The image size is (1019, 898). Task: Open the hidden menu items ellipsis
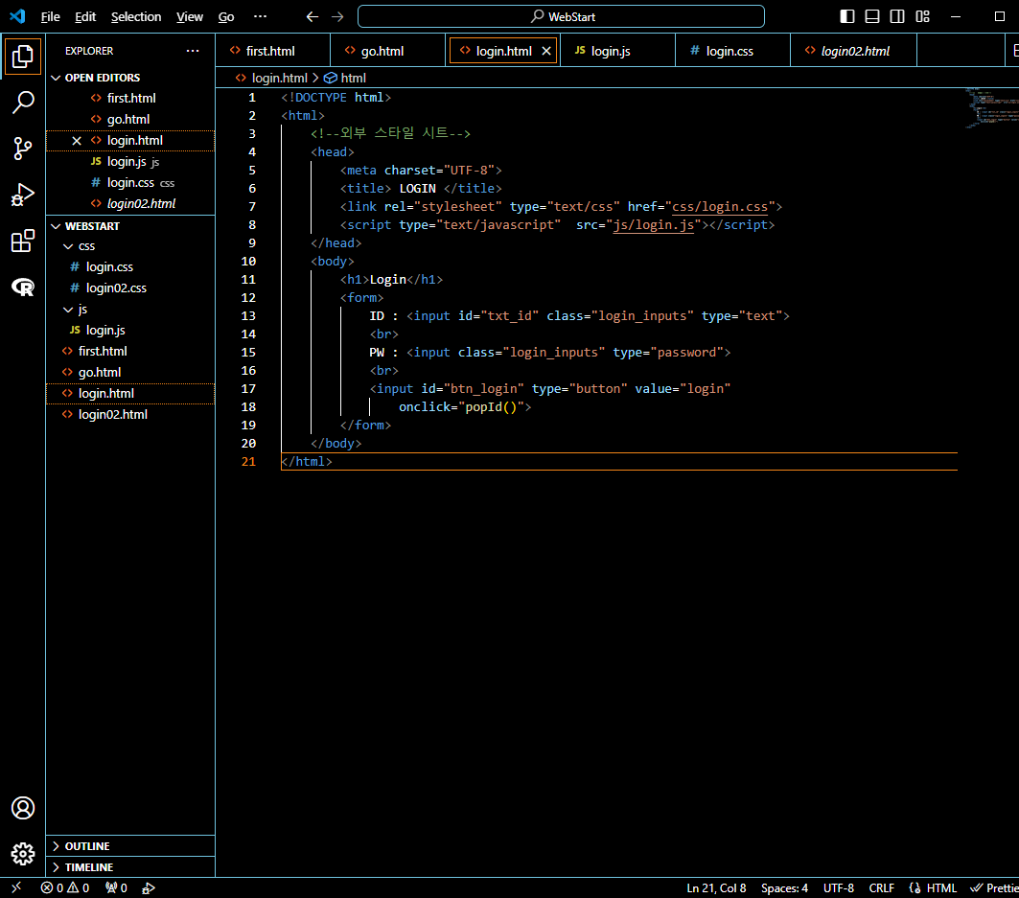pyautogui.click(x=260, y=17)
